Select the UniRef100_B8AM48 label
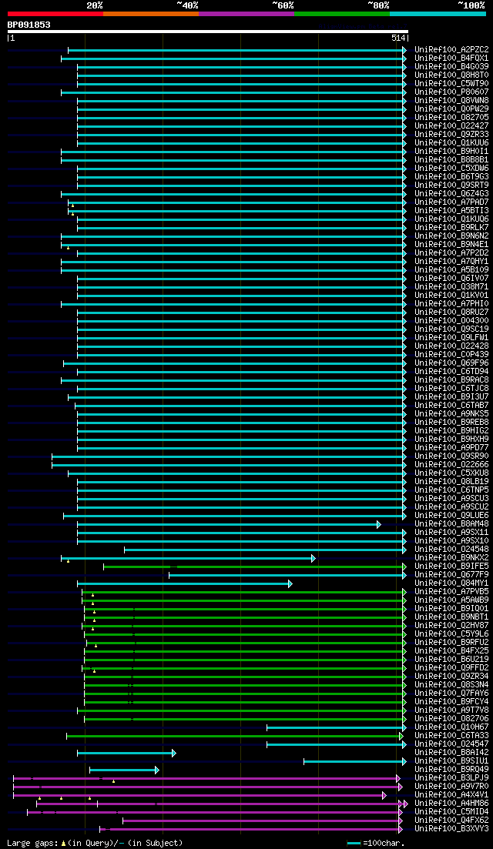This screenshot has height=849, width=493. (452, 524)
